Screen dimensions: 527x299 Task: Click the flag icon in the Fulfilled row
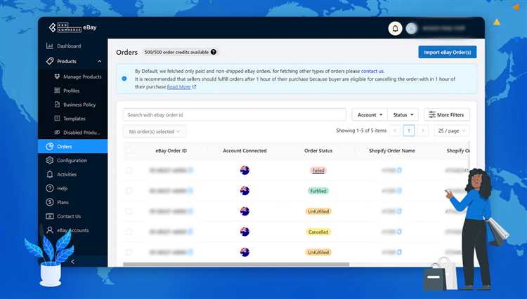coord(245,191)
